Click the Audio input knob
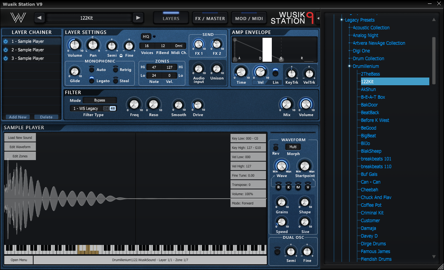 [198, 69]
